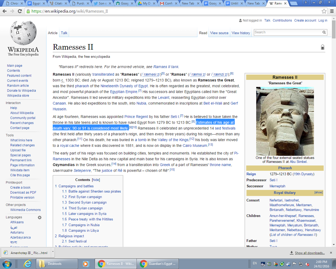The width and height of the screenshot is (336, 269).
Task: Open Windows Media Player from the taskbar
Action: point(86,264)
